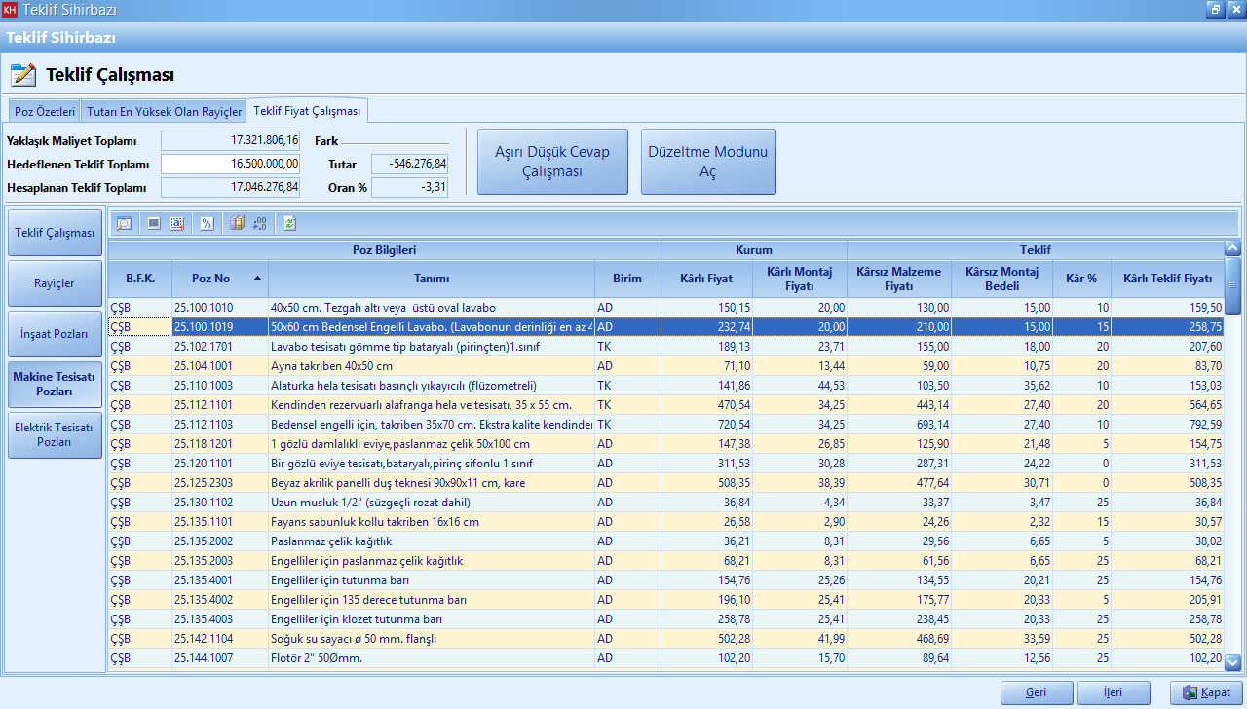Click the percent (%) toolbar icon
1247x709 pixels.
[207, 223]
